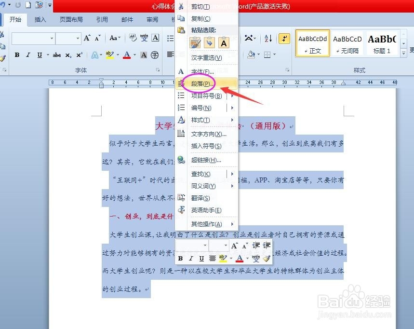The image size is (414, 329).
Task: Apply strikethrough in the Font group
Action: point(58,55)
